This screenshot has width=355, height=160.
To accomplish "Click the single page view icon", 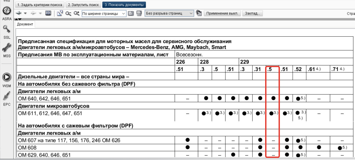I will pos(131,13).
